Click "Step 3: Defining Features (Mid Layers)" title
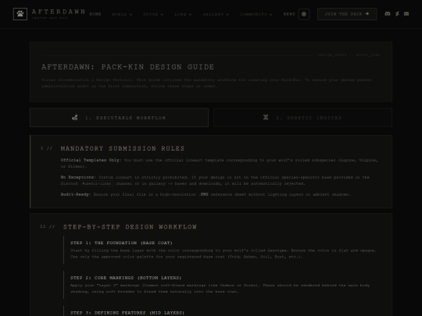 click(127, 313)
